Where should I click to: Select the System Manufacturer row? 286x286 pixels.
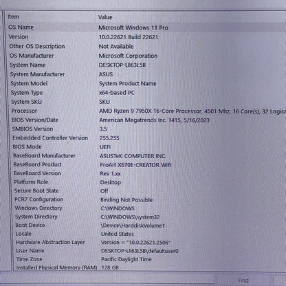(146, 74)
